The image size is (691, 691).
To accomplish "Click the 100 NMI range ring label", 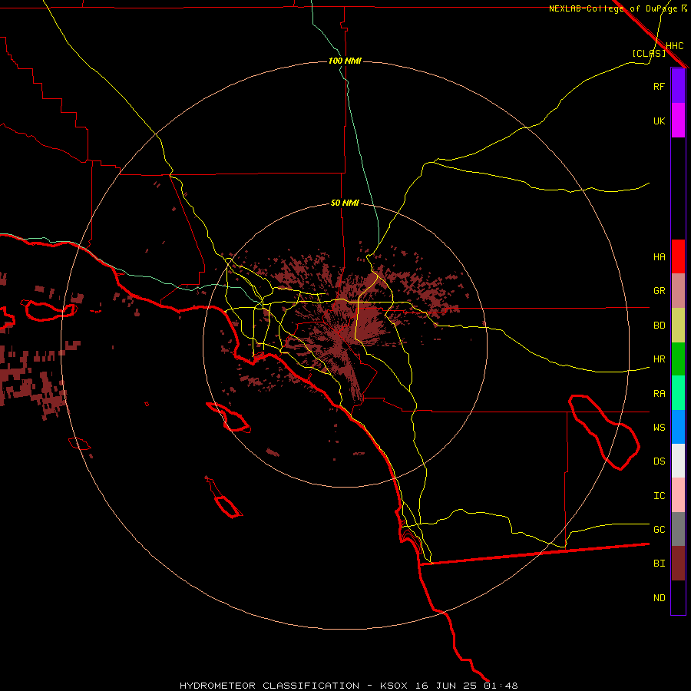I will pos(345,61).
